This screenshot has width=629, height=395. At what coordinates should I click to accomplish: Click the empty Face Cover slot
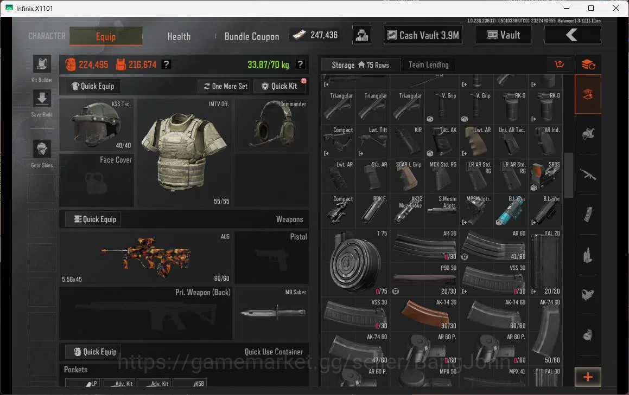pos(97,180)
